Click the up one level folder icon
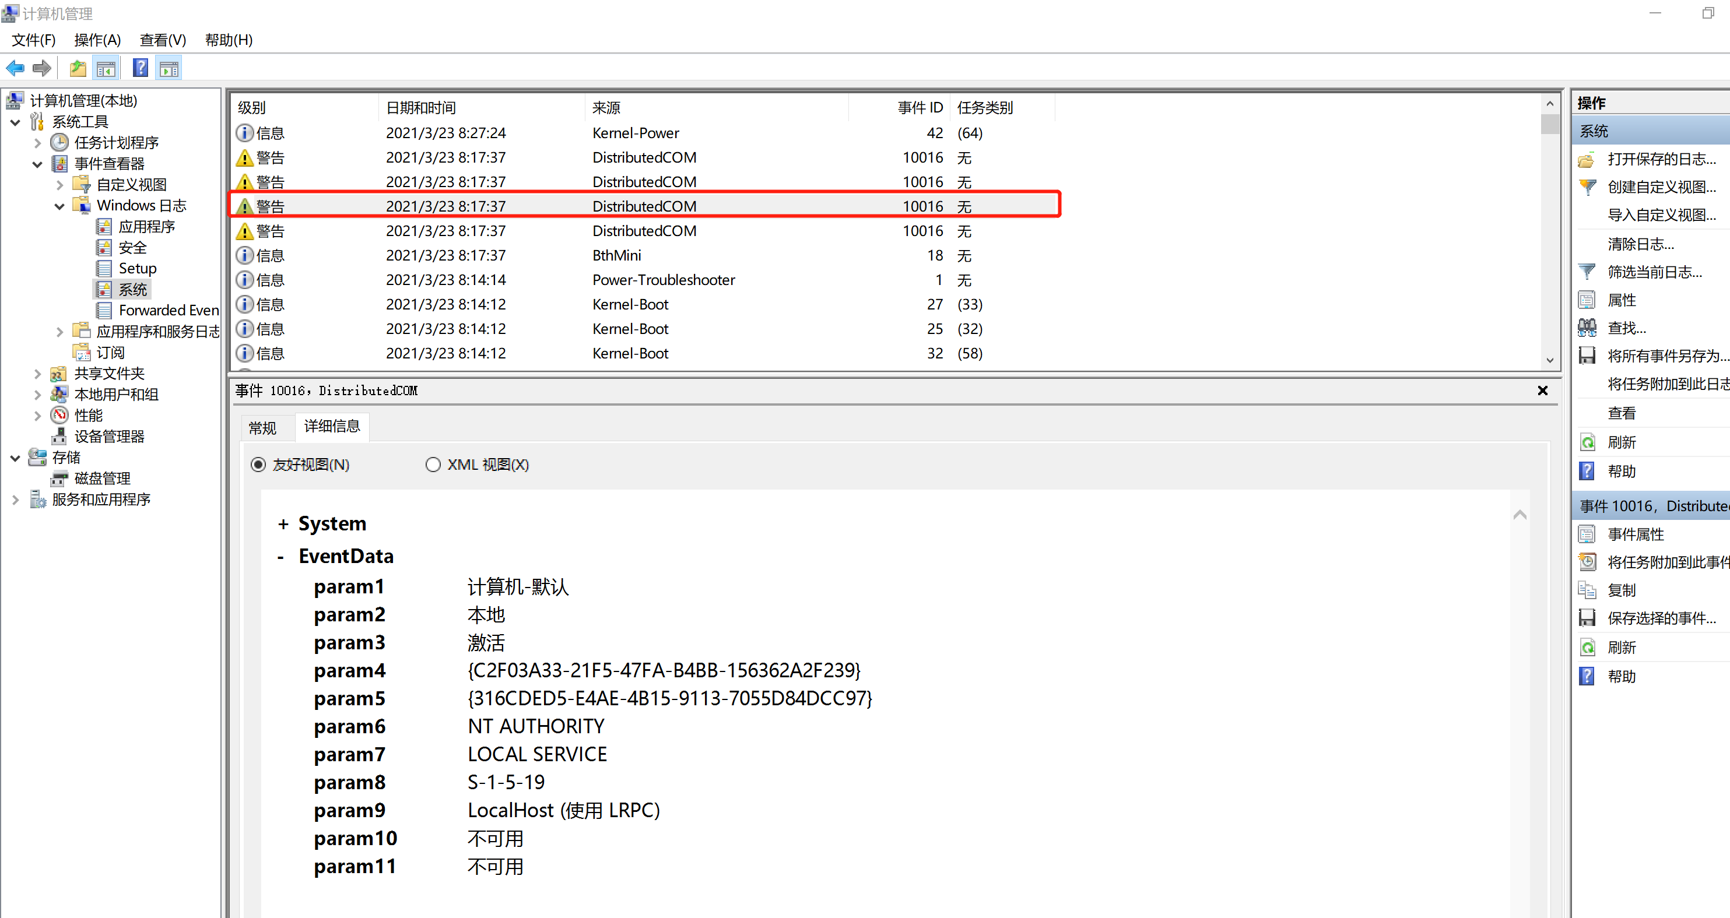The height and width of the screenshot is (918, 1730). (78, 68)
